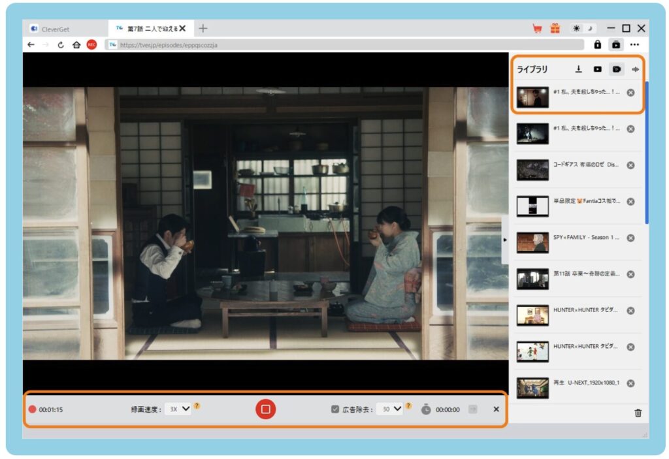This screenshot has width=669, height=459.
Task: Remove the 再生 U-NEXT_1920x1080_1 item
Action: click(630, 383)
